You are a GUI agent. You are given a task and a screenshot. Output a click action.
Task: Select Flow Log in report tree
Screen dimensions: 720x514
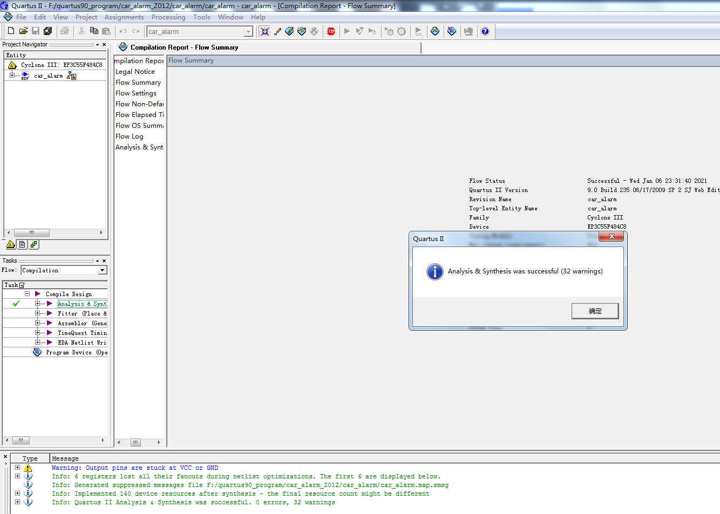130,136
